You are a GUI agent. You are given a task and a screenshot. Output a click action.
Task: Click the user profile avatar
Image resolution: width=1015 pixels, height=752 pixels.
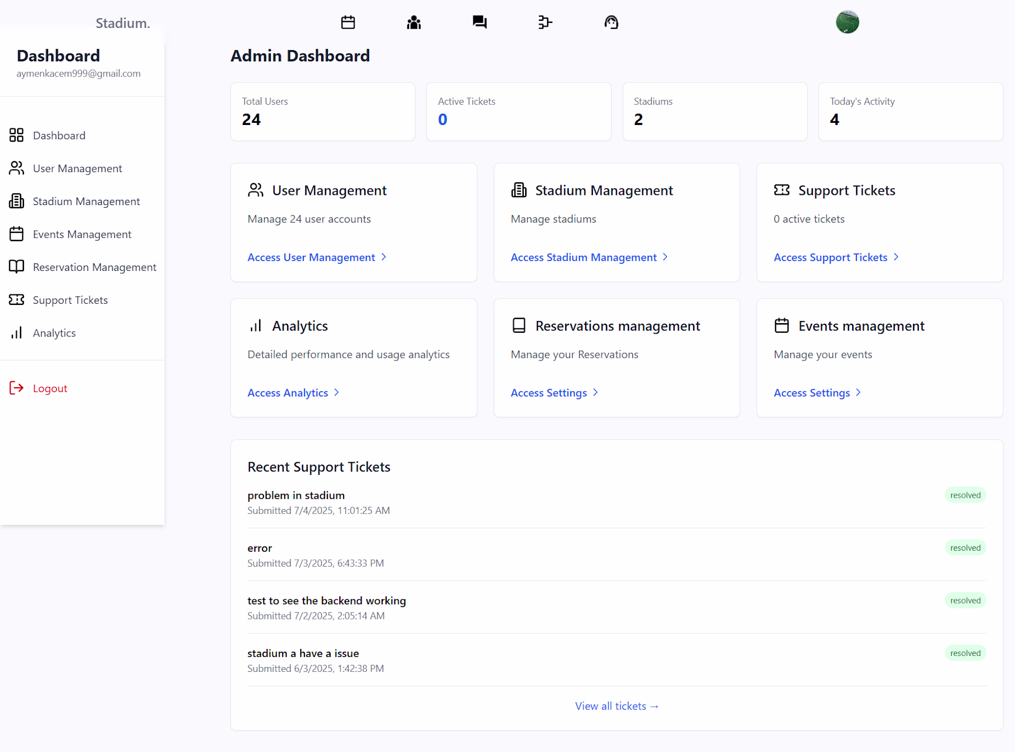tap(847, 22)
